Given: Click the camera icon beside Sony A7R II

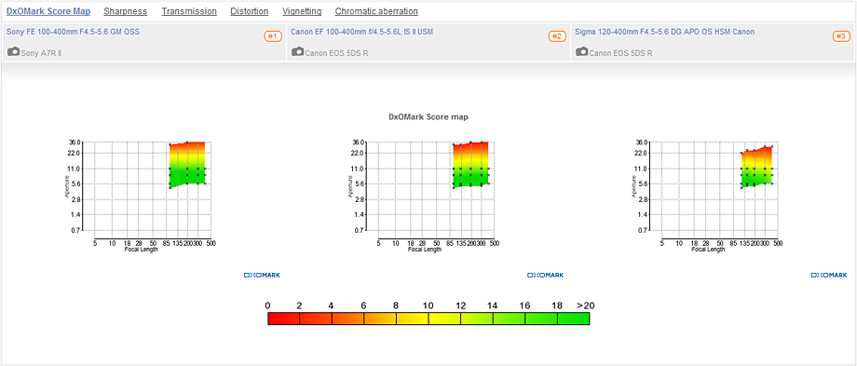Looking at the screenshot, I should point(13,51).
